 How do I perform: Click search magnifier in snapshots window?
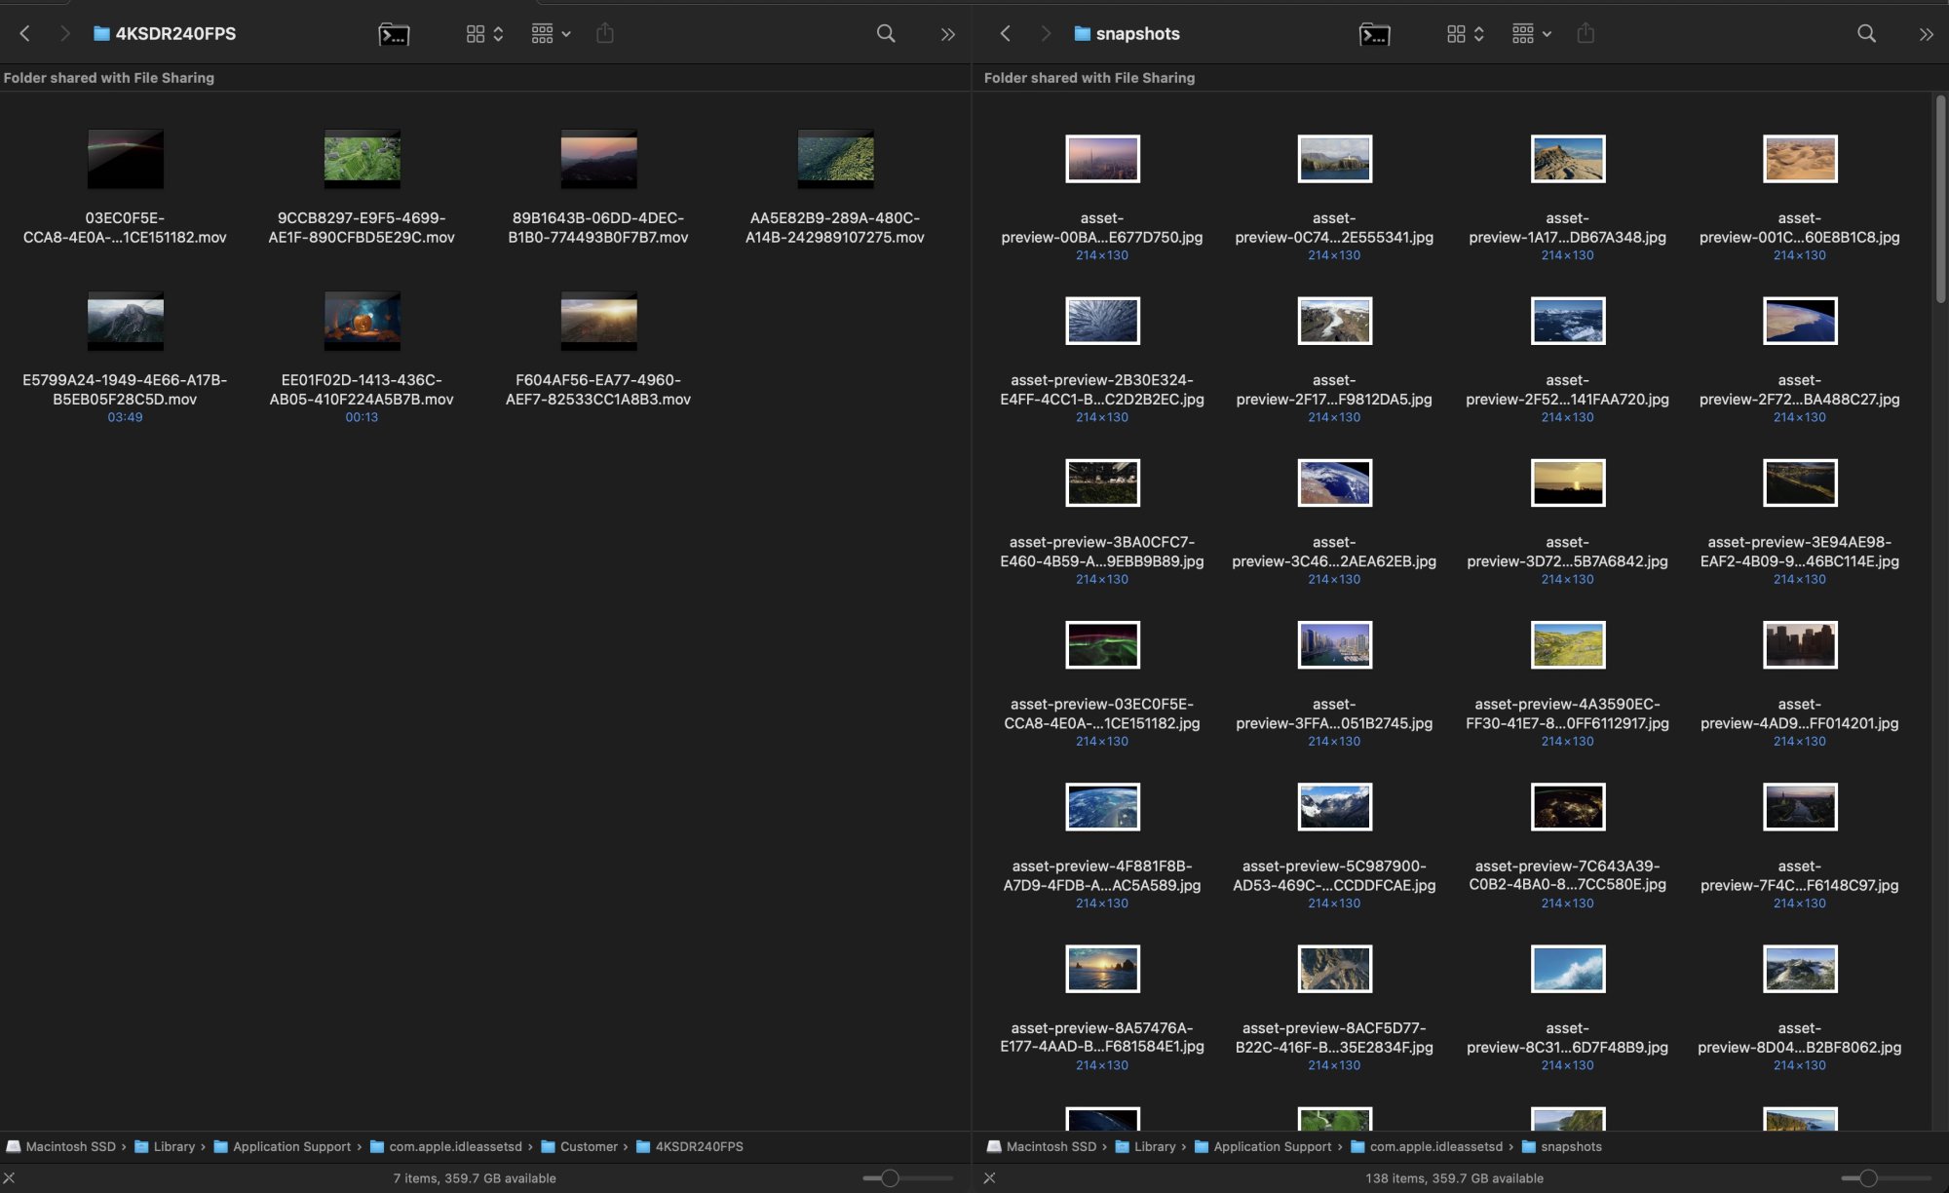click(1866, 33)
